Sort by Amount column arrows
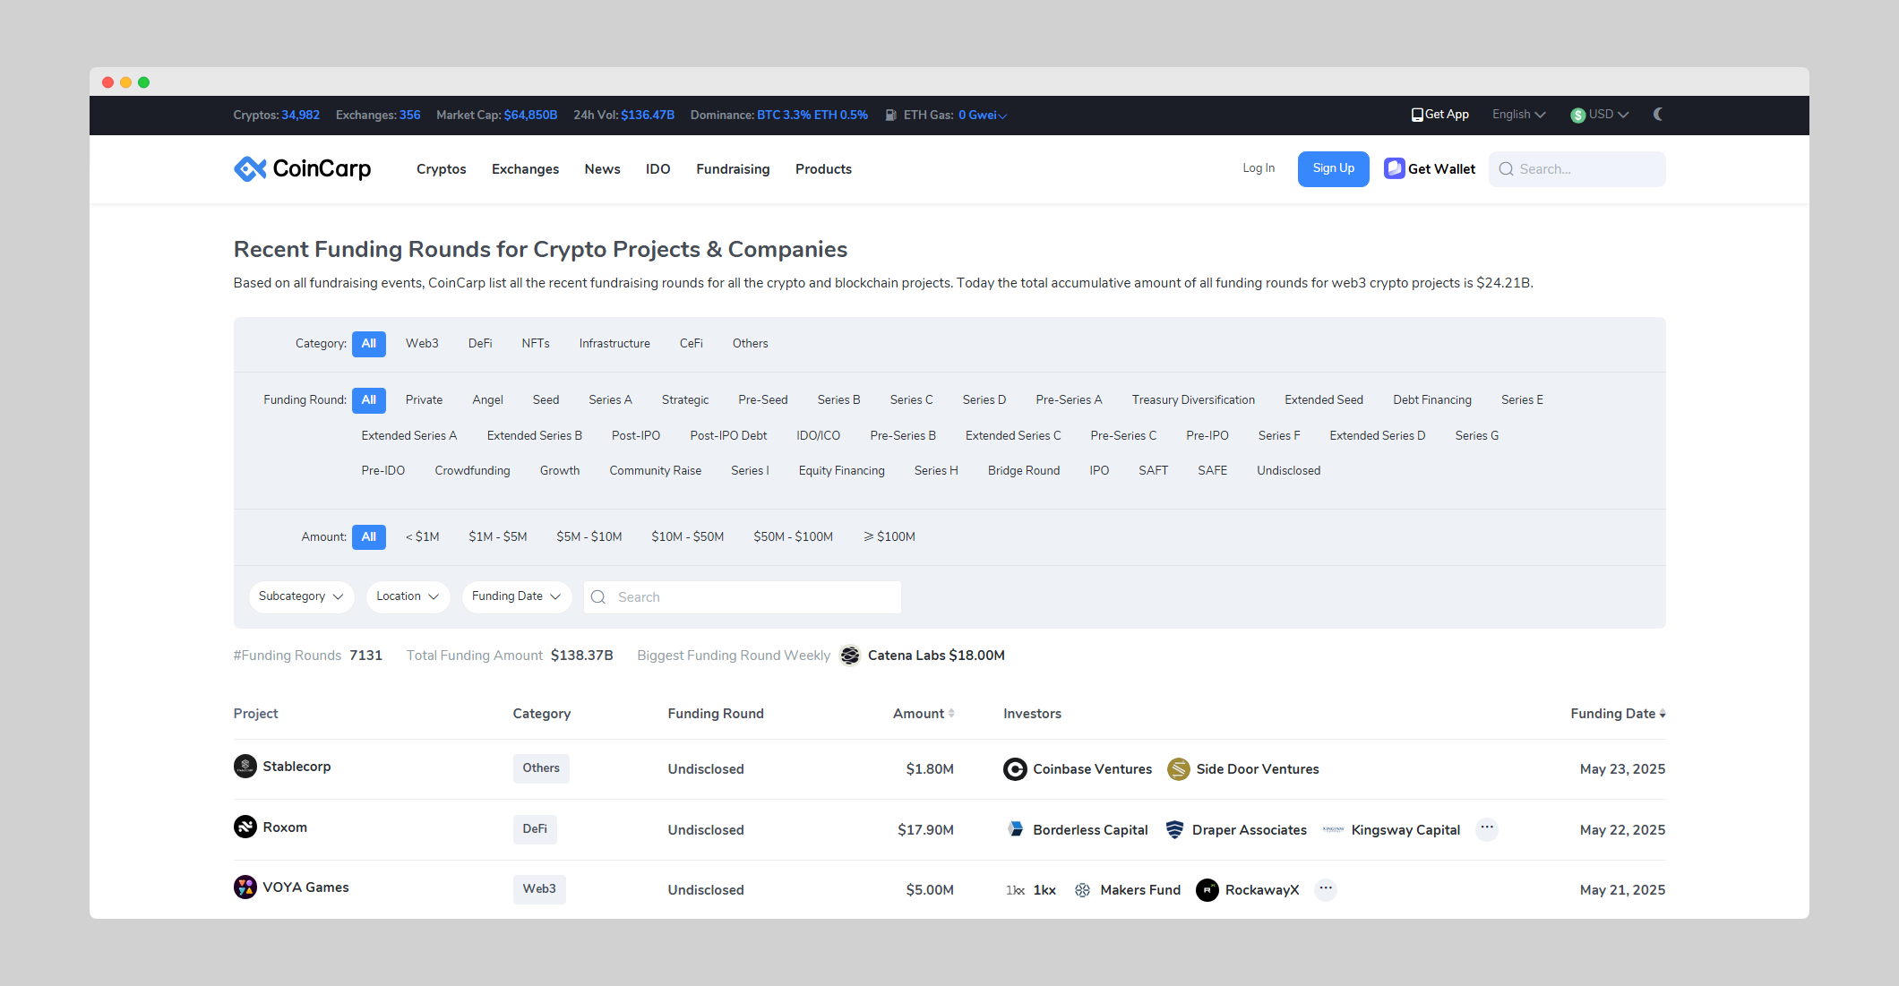1899x986 pixels. tap(951, 714)
